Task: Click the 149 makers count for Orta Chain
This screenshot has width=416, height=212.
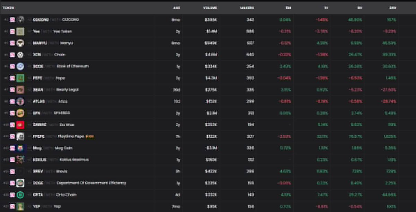Action: coord(251,195)
